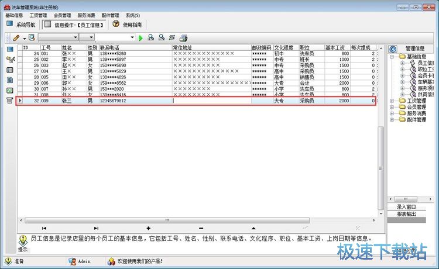Image resolution: width=439 pixels, height=269 pixels.
Task: Click the printer icon in the toolbar
Action: pos(183,38)
